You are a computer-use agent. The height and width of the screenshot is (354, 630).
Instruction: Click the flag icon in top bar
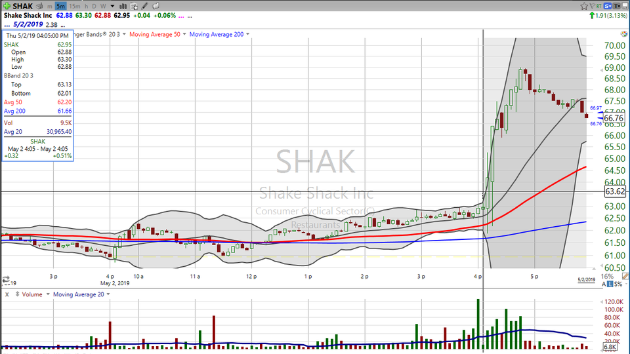[x=593, y=6]
